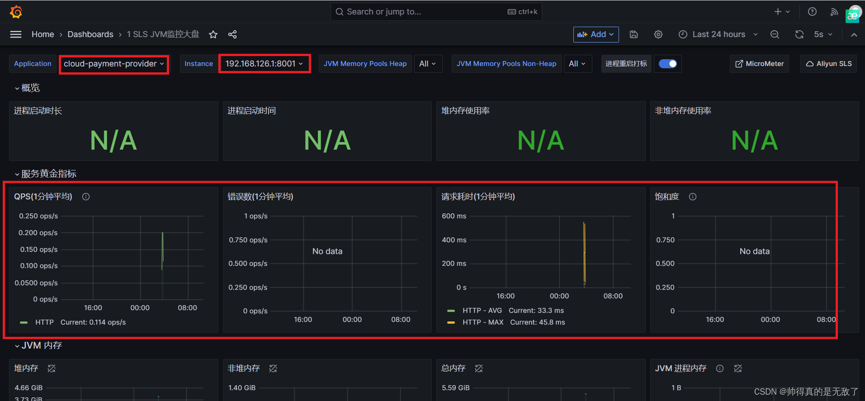Viewport: 865px width, 401px height.
Task: Click the JVM 进程内存 panel link icon
Action: pyautogui.click(x=738, y=368)
